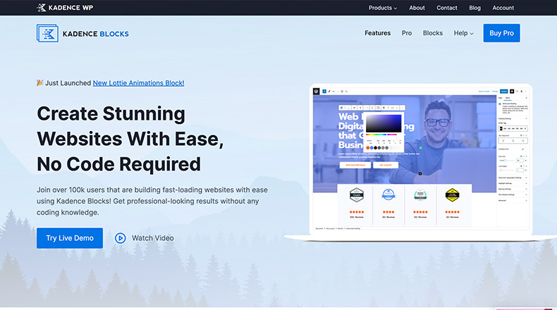Click the Try Live Demo button
Viewport: 557px width, 310px height.
[x=70, y=238]
